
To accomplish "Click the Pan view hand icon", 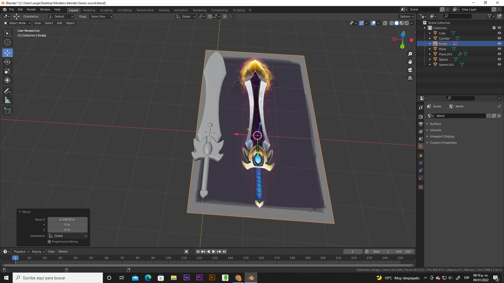I will (x=410, y=62).
